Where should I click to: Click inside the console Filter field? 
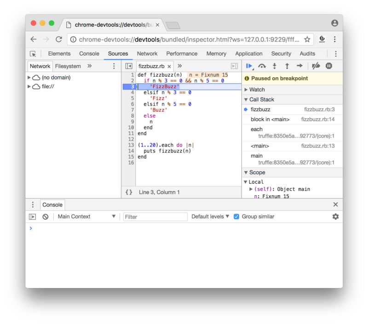coord(155,217)
